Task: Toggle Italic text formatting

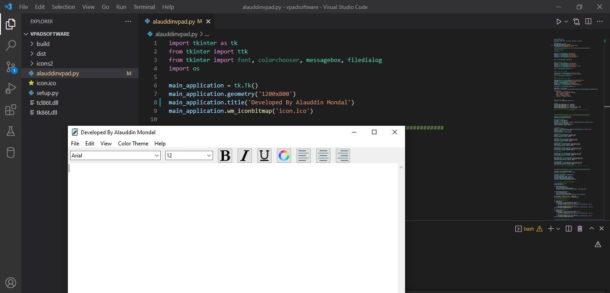Action: pyautogui.click(x=245, y=156)
